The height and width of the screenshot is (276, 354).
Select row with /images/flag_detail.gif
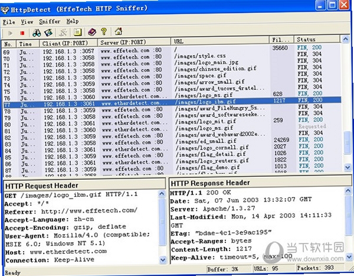point(172,155)
